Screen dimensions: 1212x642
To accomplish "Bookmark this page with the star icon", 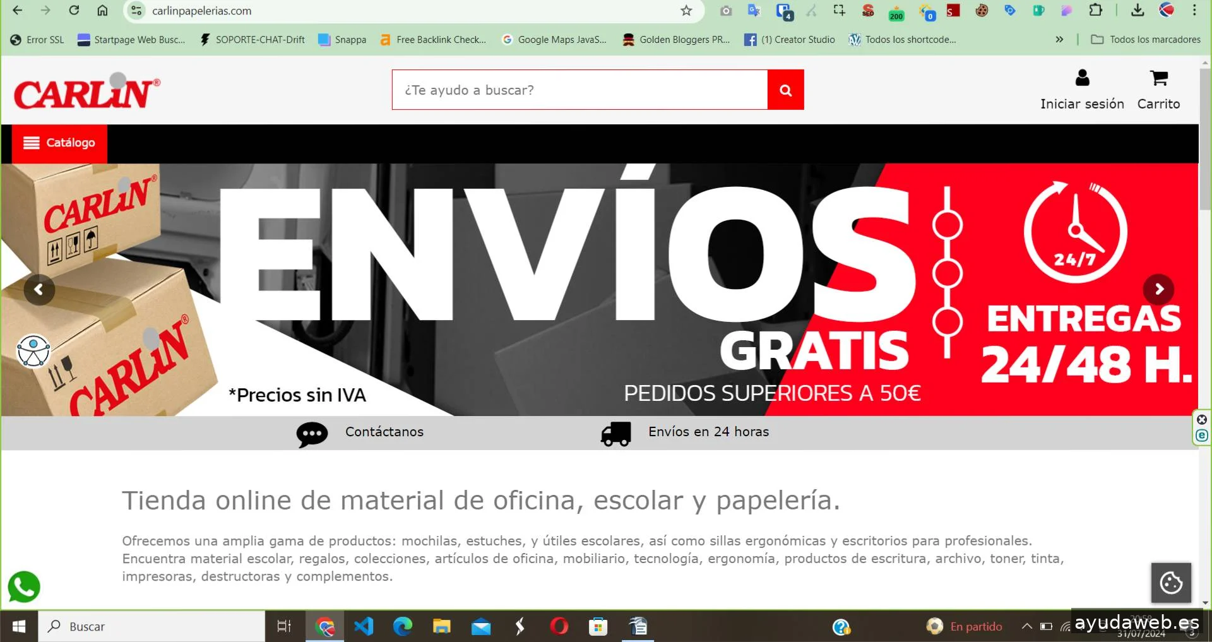I will coord(686,11).
